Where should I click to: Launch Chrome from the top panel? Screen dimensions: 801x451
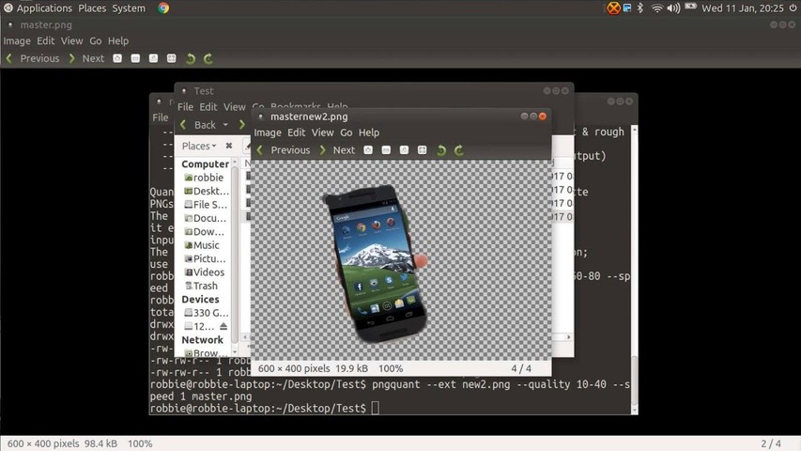pos(163,8)
